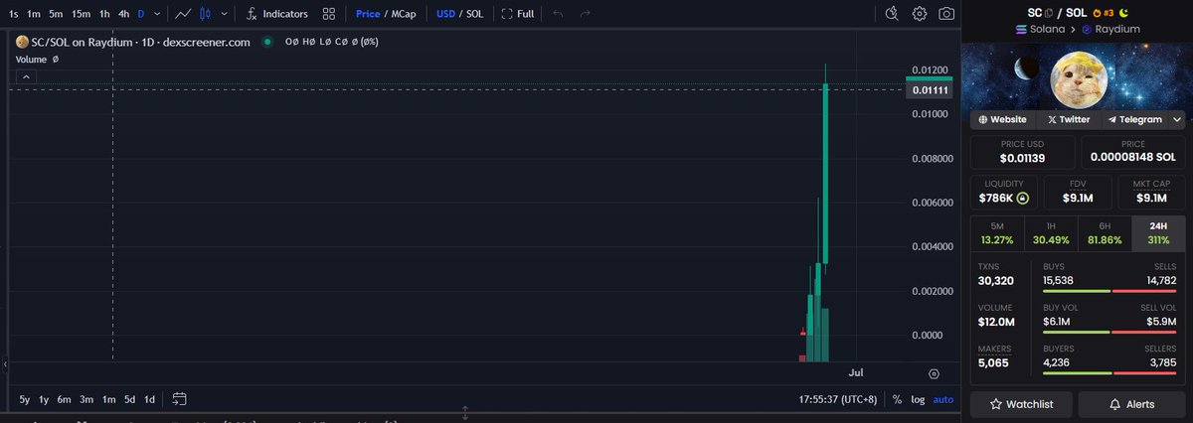Viewport: 1193px width, 423px height.
Task: Click the undo arrow in toolbar
Action: pos(558,14)
